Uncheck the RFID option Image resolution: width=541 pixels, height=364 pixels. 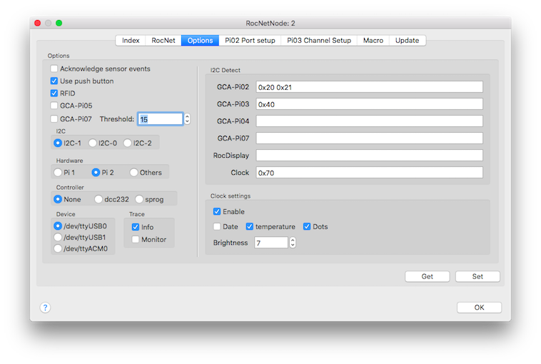click(x=54, y=93)
